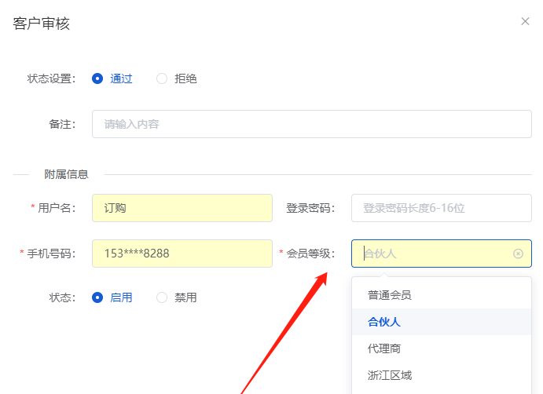Click into the 登录密码 input box
543x394 pixels.
[x=441, y=208]
